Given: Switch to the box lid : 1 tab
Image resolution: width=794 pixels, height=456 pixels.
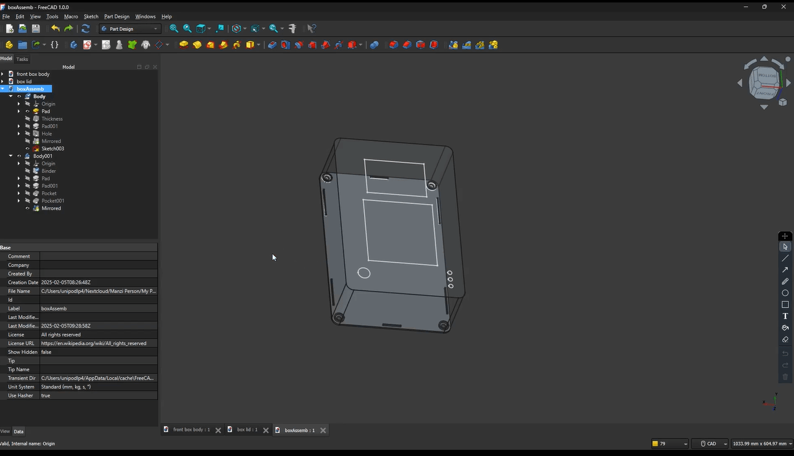Looking at the screenshot, I should click(247, 430).
